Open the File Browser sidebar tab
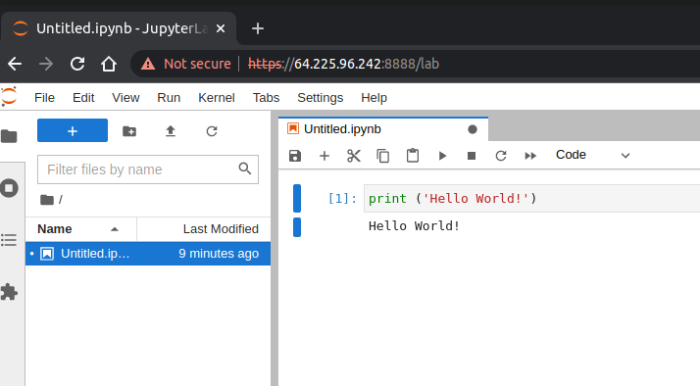This screenshot has width=700, height=386. click(x=9, y=136)
